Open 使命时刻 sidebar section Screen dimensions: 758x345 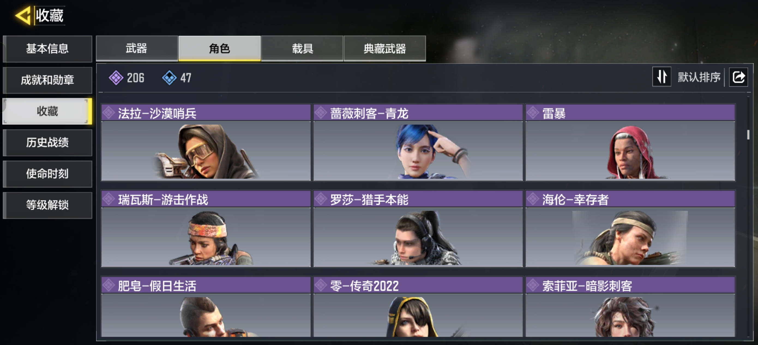(x=47, y=174)
